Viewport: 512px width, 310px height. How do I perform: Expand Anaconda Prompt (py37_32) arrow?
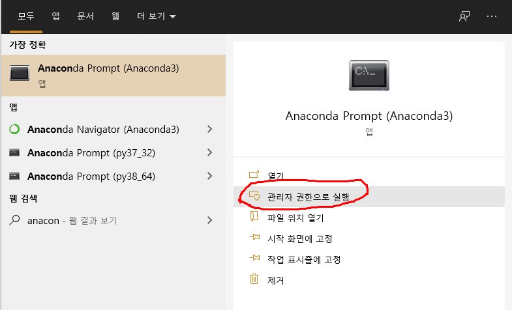point(209,152)
